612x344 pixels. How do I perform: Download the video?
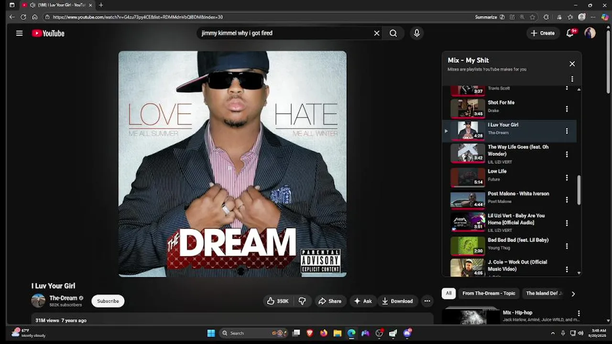click(397, 301)
